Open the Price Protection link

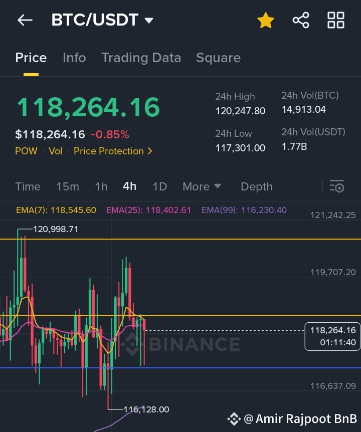[x=113, y=151]
